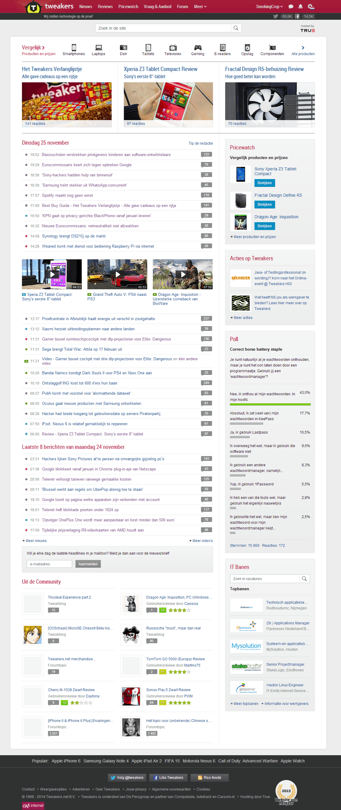Click the Lastpass poll result bar
This screenshot has width=341, height=810.
(x=240, y=437)
